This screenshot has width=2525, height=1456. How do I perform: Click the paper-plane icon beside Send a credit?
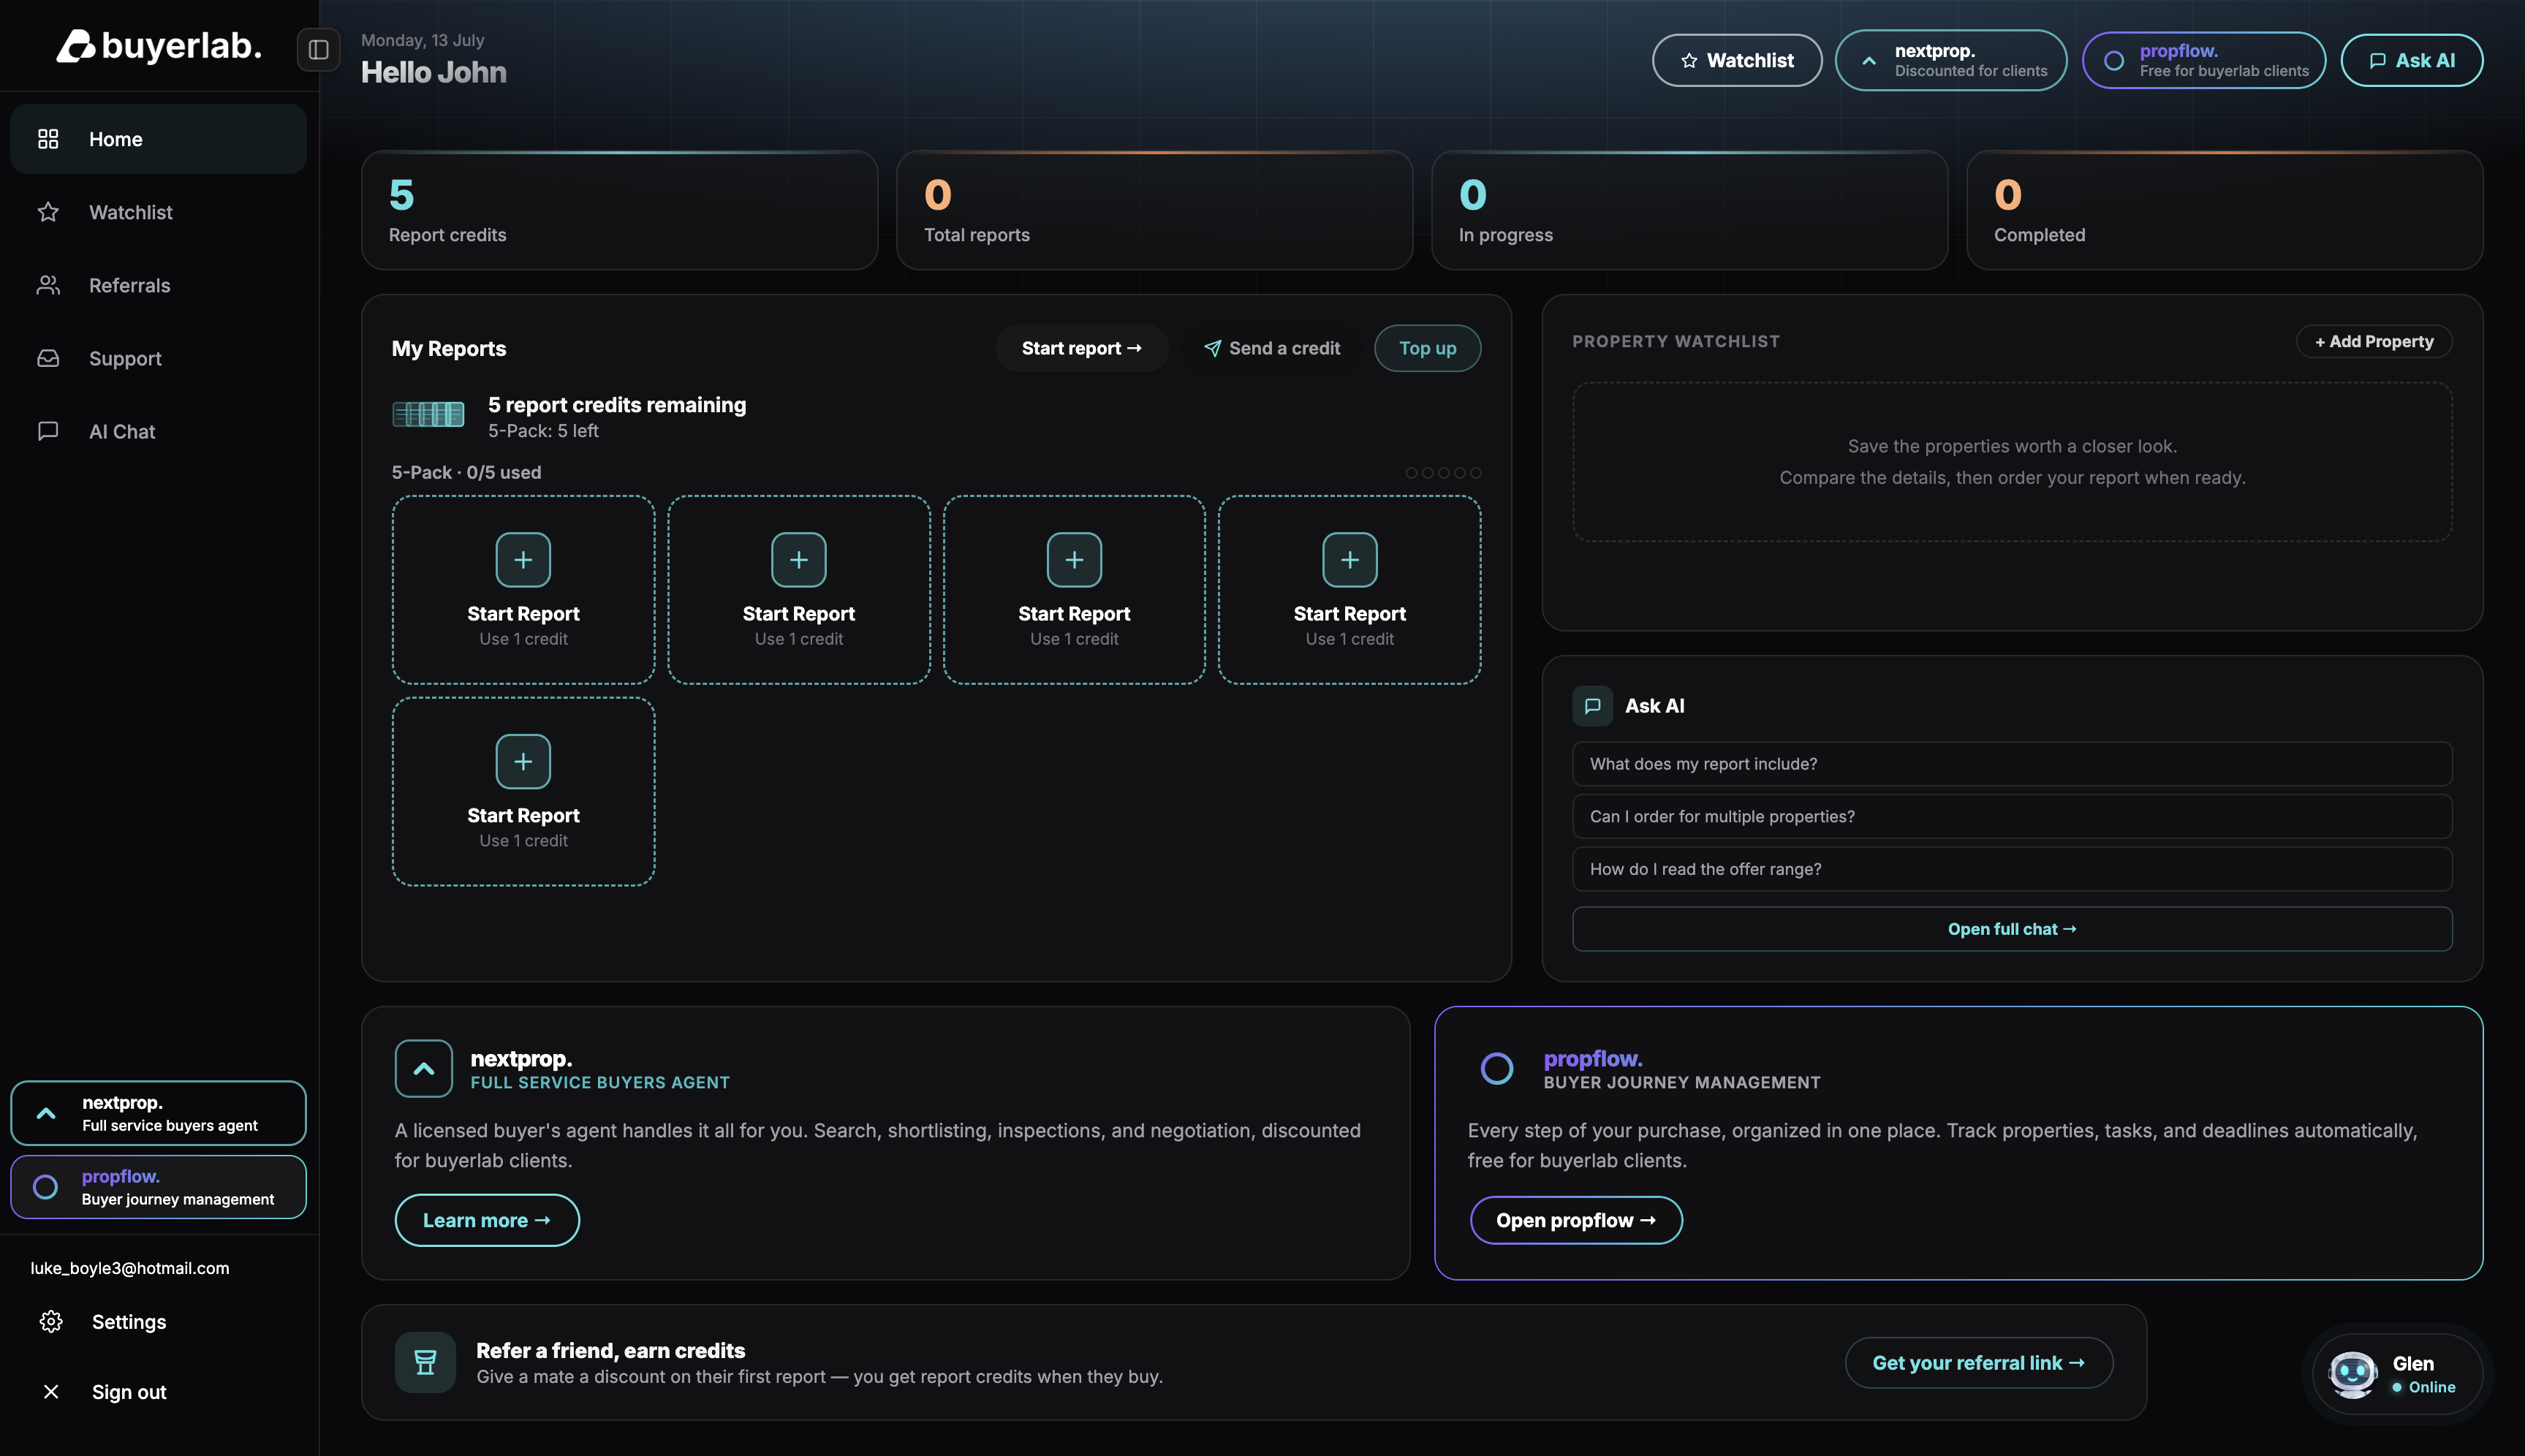1212,348
